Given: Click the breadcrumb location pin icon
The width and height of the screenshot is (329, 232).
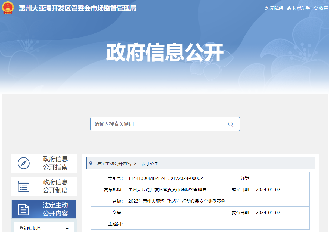Looking at the screenshot, I should (91, 163).
